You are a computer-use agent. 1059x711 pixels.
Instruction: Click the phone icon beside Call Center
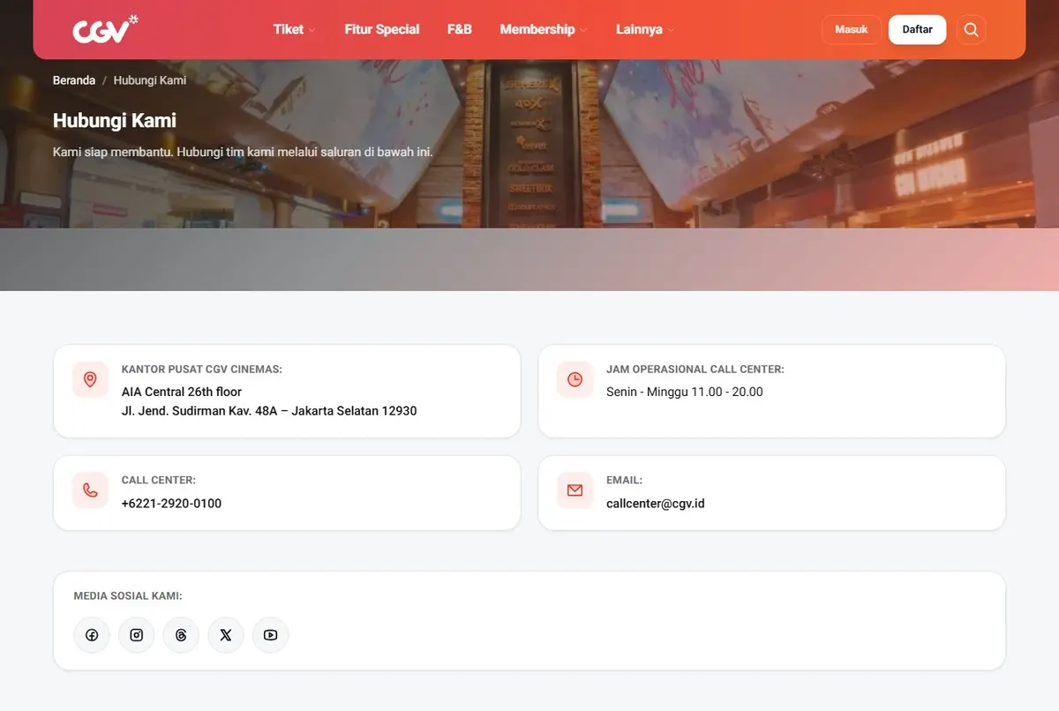[90, 490]
